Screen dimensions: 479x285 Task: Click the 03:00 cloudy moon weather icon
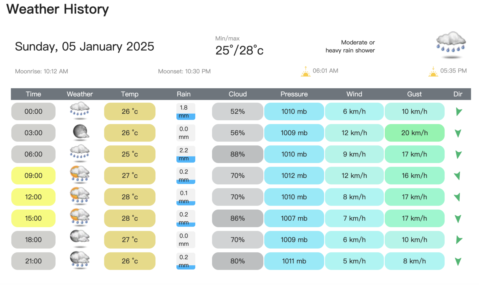click(x=80, y=132)
